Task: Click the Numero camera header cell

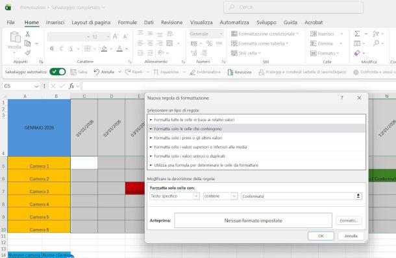Action: 25,255
